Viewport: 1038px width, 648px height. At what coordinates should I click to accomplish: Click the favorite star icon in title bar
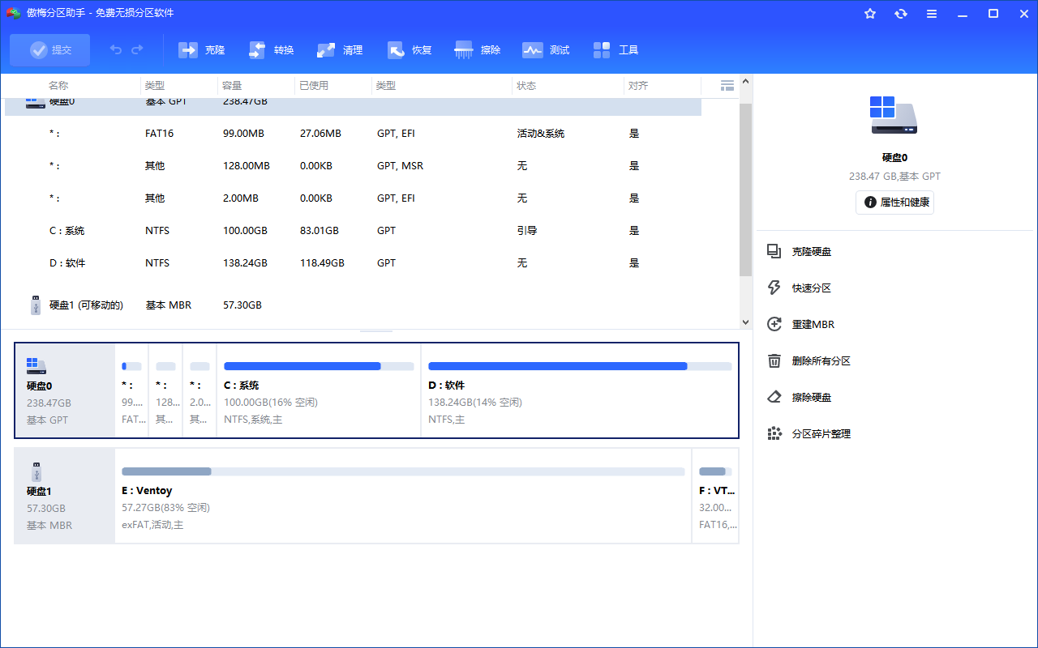[x=870, y=14]
